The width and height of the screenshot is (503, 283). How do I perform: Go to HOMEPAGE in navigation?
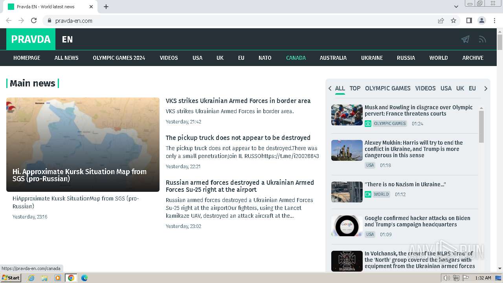click(27, 58)
